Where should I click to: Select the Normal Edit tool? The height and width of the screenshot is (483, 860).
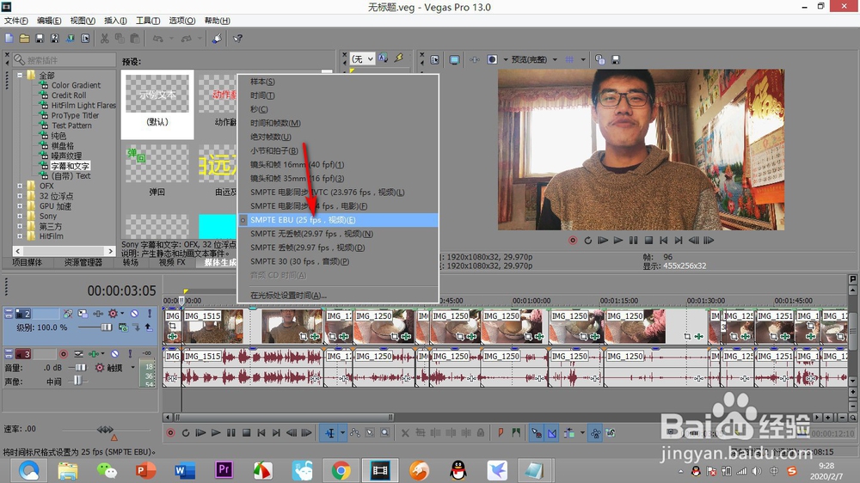click(330, 433)
